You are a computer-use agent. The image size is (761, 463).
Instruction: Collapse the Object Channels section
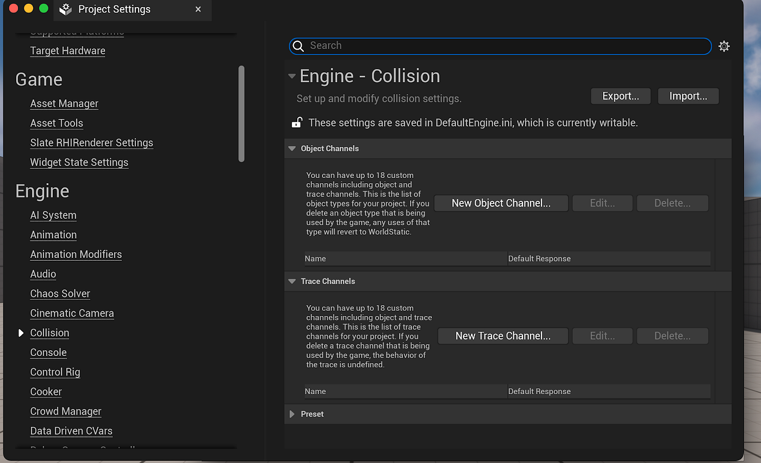(292, 149)
